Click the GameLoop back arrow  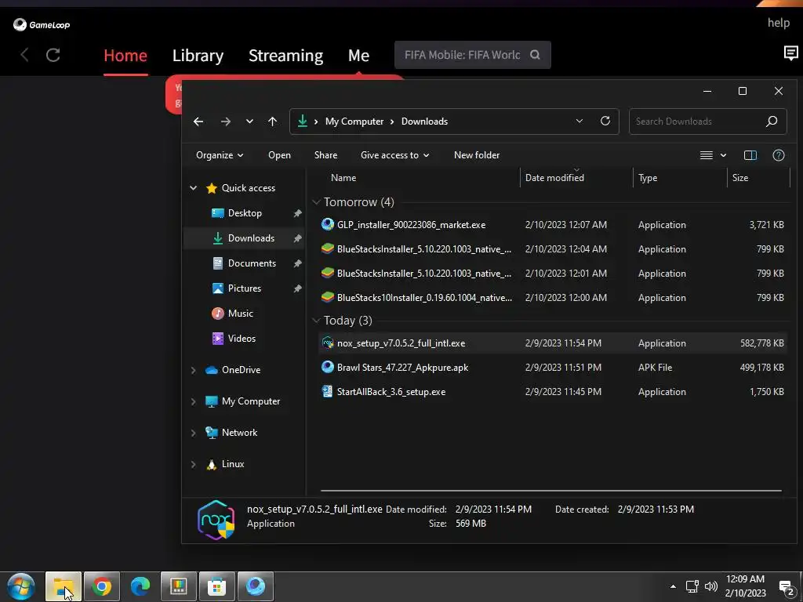[x=24, y=55]
